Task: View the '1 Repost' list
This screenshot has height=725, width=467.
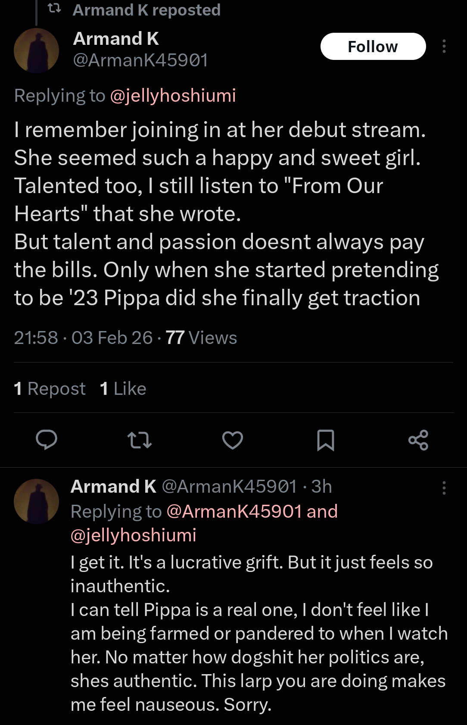Action: click(x=50, y=388)
